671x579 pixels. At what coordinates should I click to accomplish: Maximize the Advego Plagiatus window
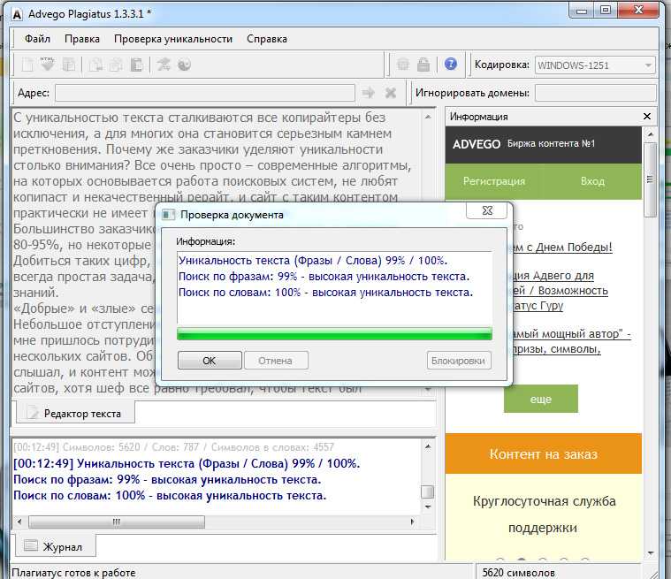point(605,10)
